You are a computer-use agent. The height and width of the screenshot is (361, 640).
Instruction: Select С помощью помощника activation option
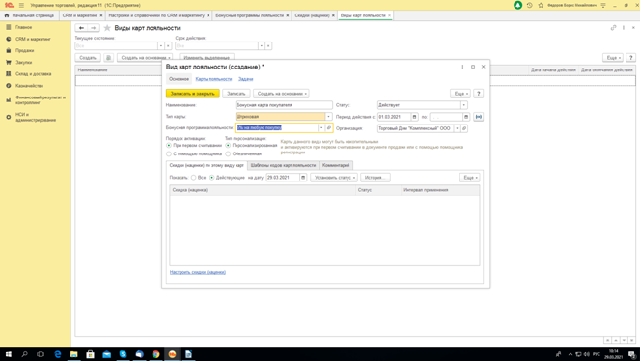(x=169, y=153)
